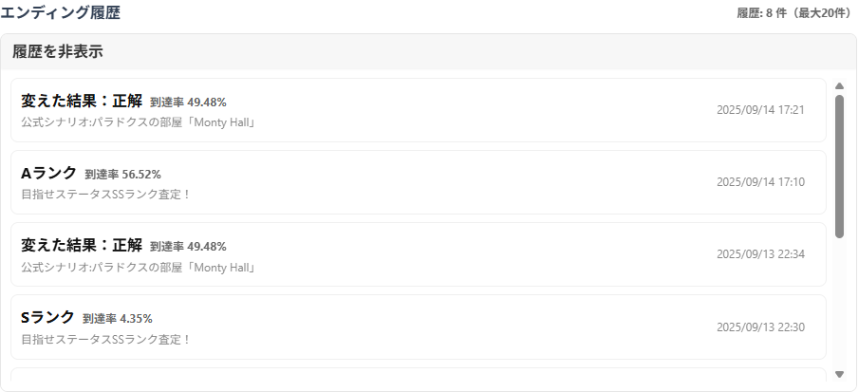This screenshot has width=858, height=392.
Task: Click the scrollbar down arrow
Action: (839, 374)
